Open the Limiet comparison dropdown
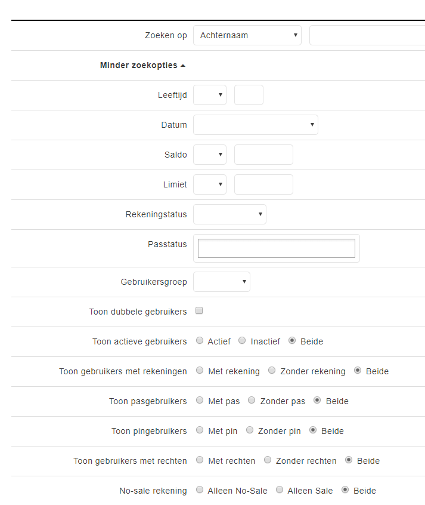The width and height of the screenshot is (425, 505). (210, 184)
